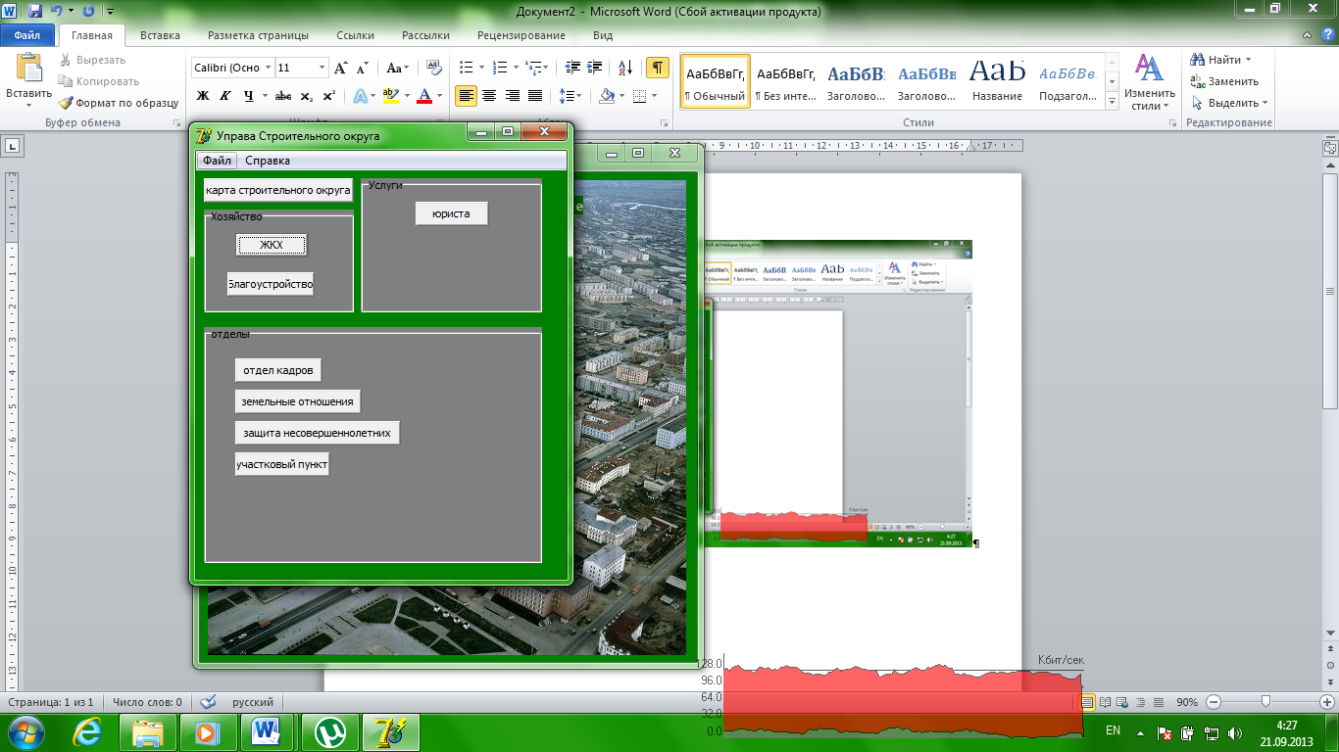Apply yellow text highlight color
The width and height of the screenshot is (1339, 752).
390,96
